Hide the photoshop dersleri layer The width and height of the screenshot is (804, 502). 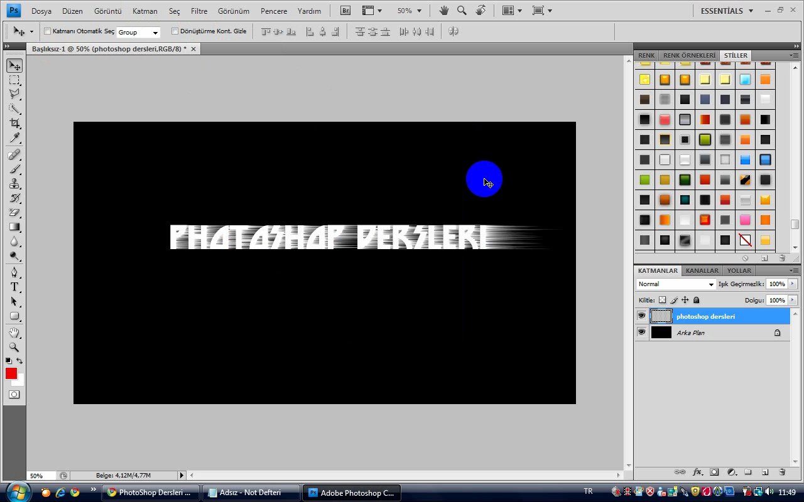click(x=641, y=316)
